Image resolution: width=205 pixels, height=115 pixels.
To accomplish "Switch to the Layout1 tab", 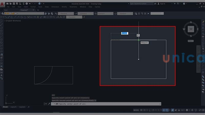I will [14, 107].
